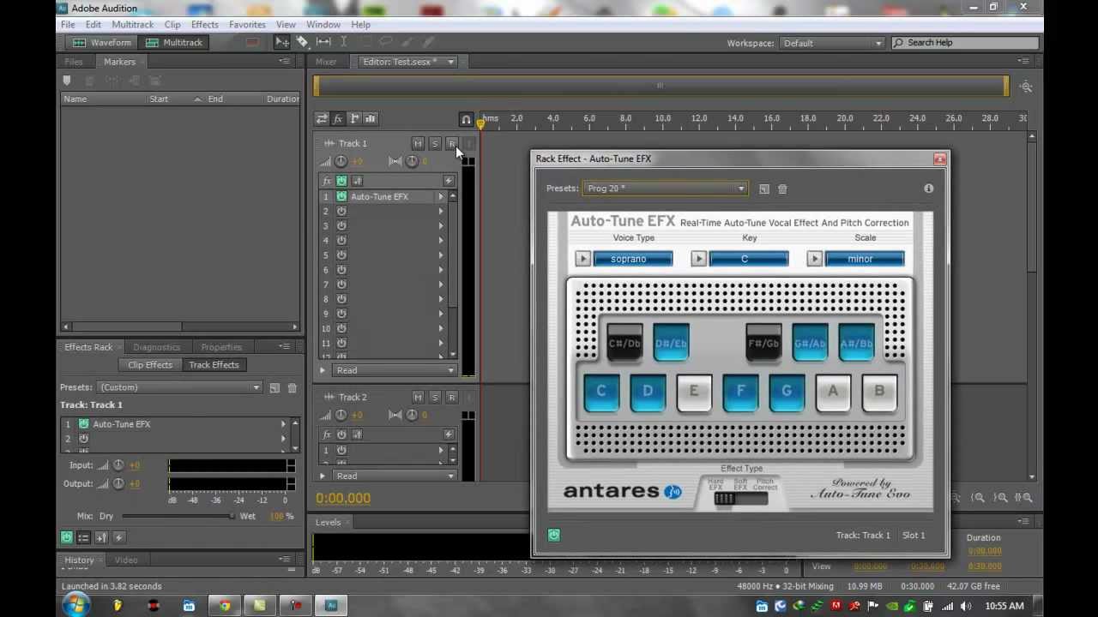The image size is (1098, 617).
Task: Select the Time Selection tool
Action: click(343, 42)
